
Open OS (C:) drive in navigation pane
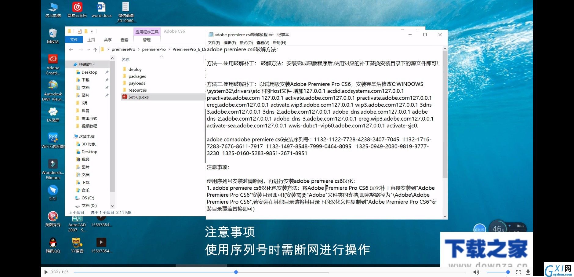click(88, 198)
